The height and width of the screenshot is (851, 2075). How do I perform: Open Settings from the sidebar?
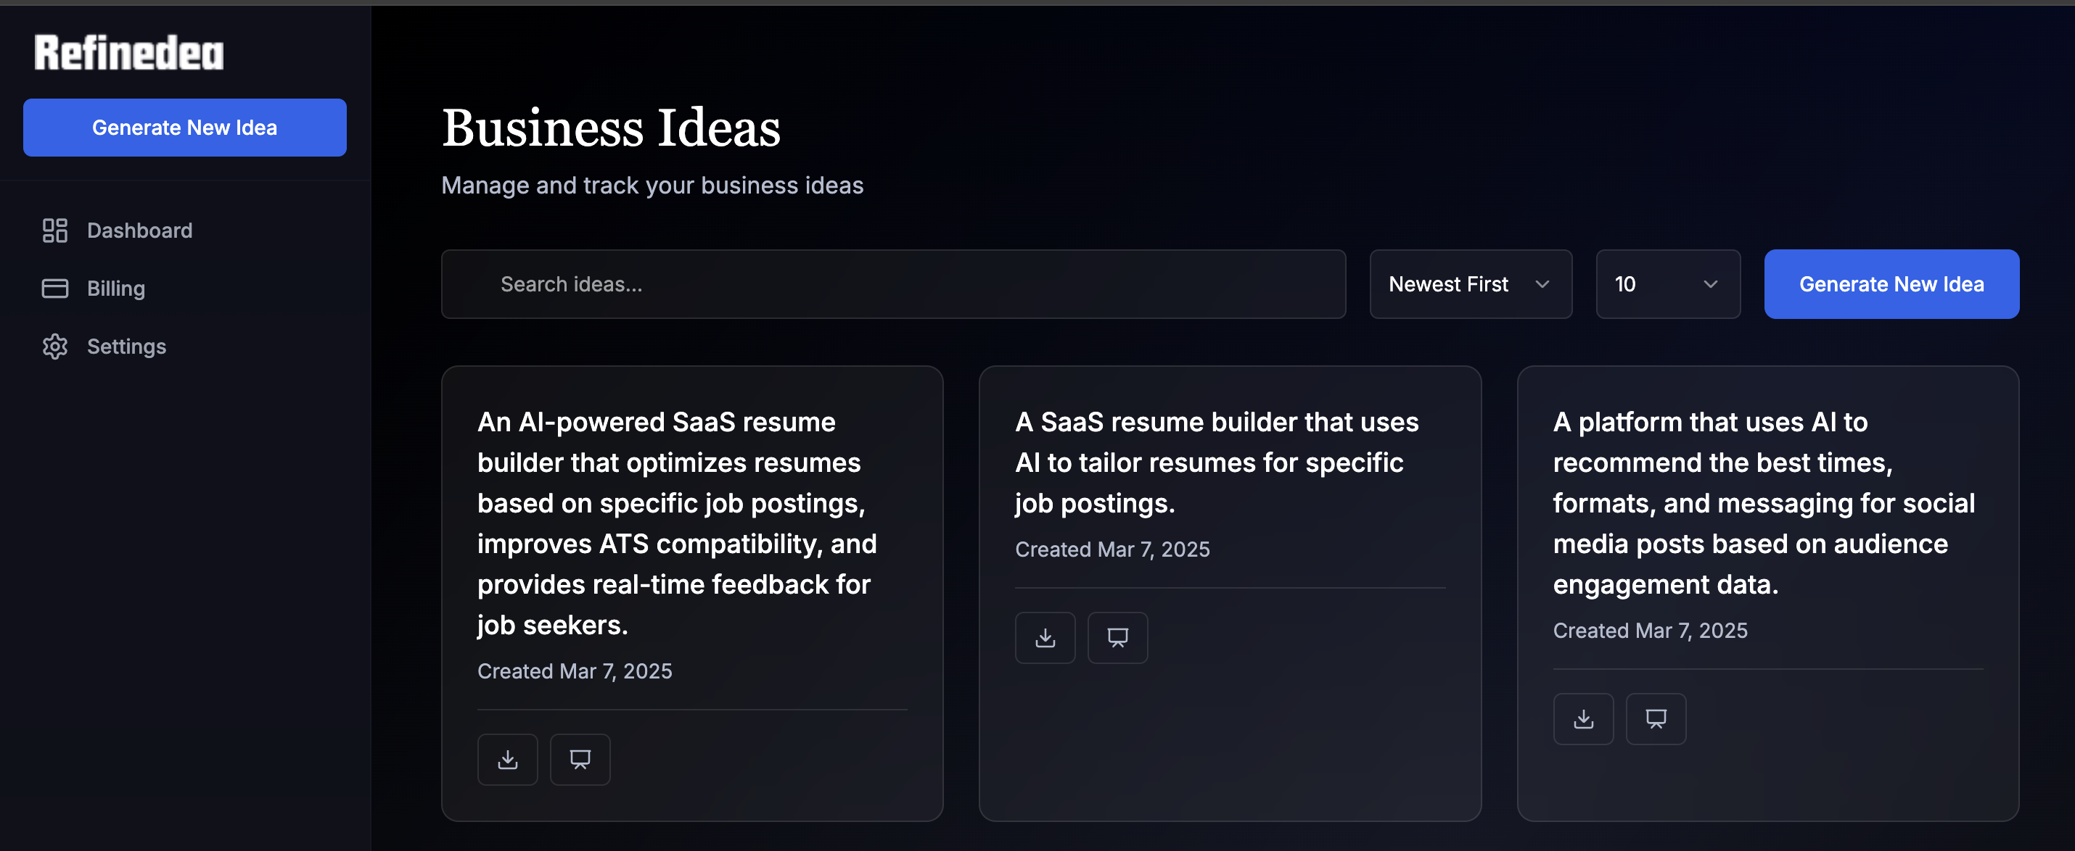126,346
